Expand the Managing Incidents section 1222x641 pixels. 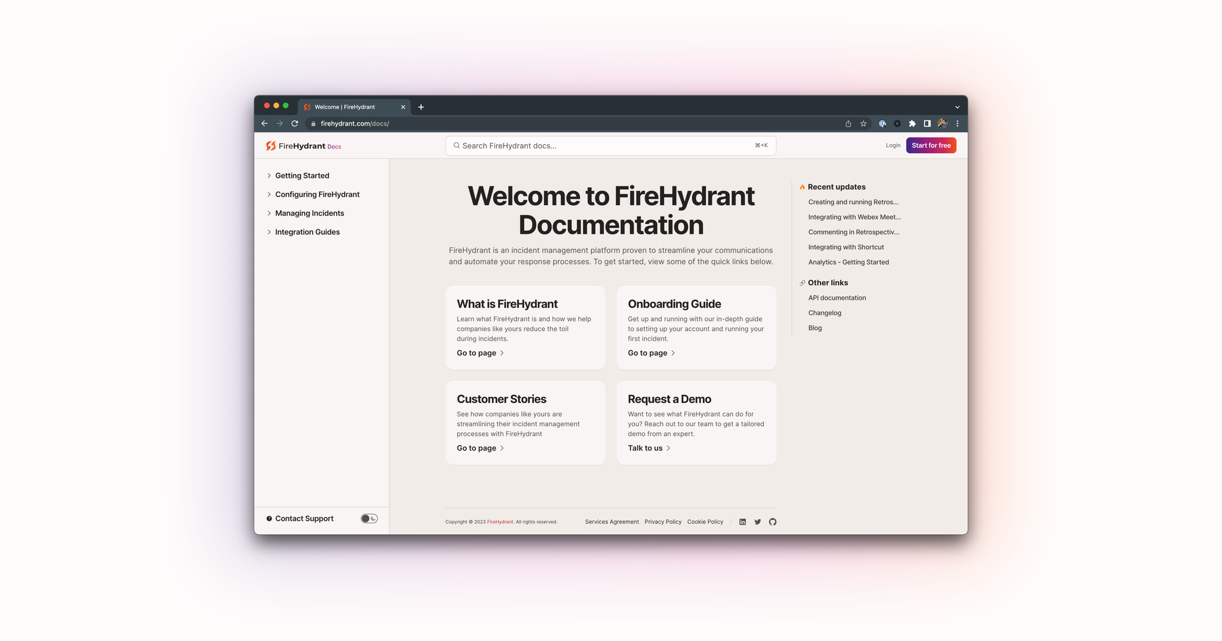pyautogui.click(x=309, y=213)
